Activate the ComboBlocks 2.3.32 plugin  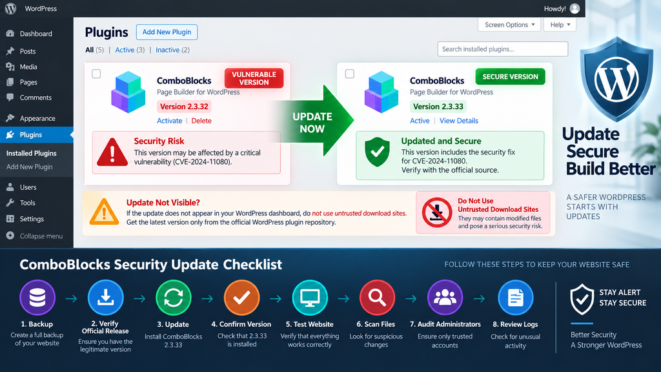[x=170, y=121]
